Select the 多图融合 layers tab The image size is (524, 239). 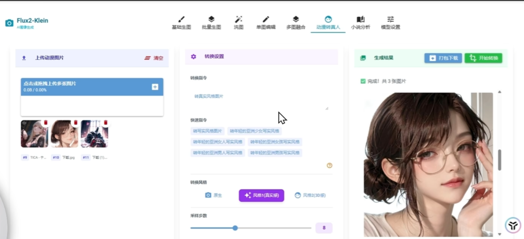(296, 23)
